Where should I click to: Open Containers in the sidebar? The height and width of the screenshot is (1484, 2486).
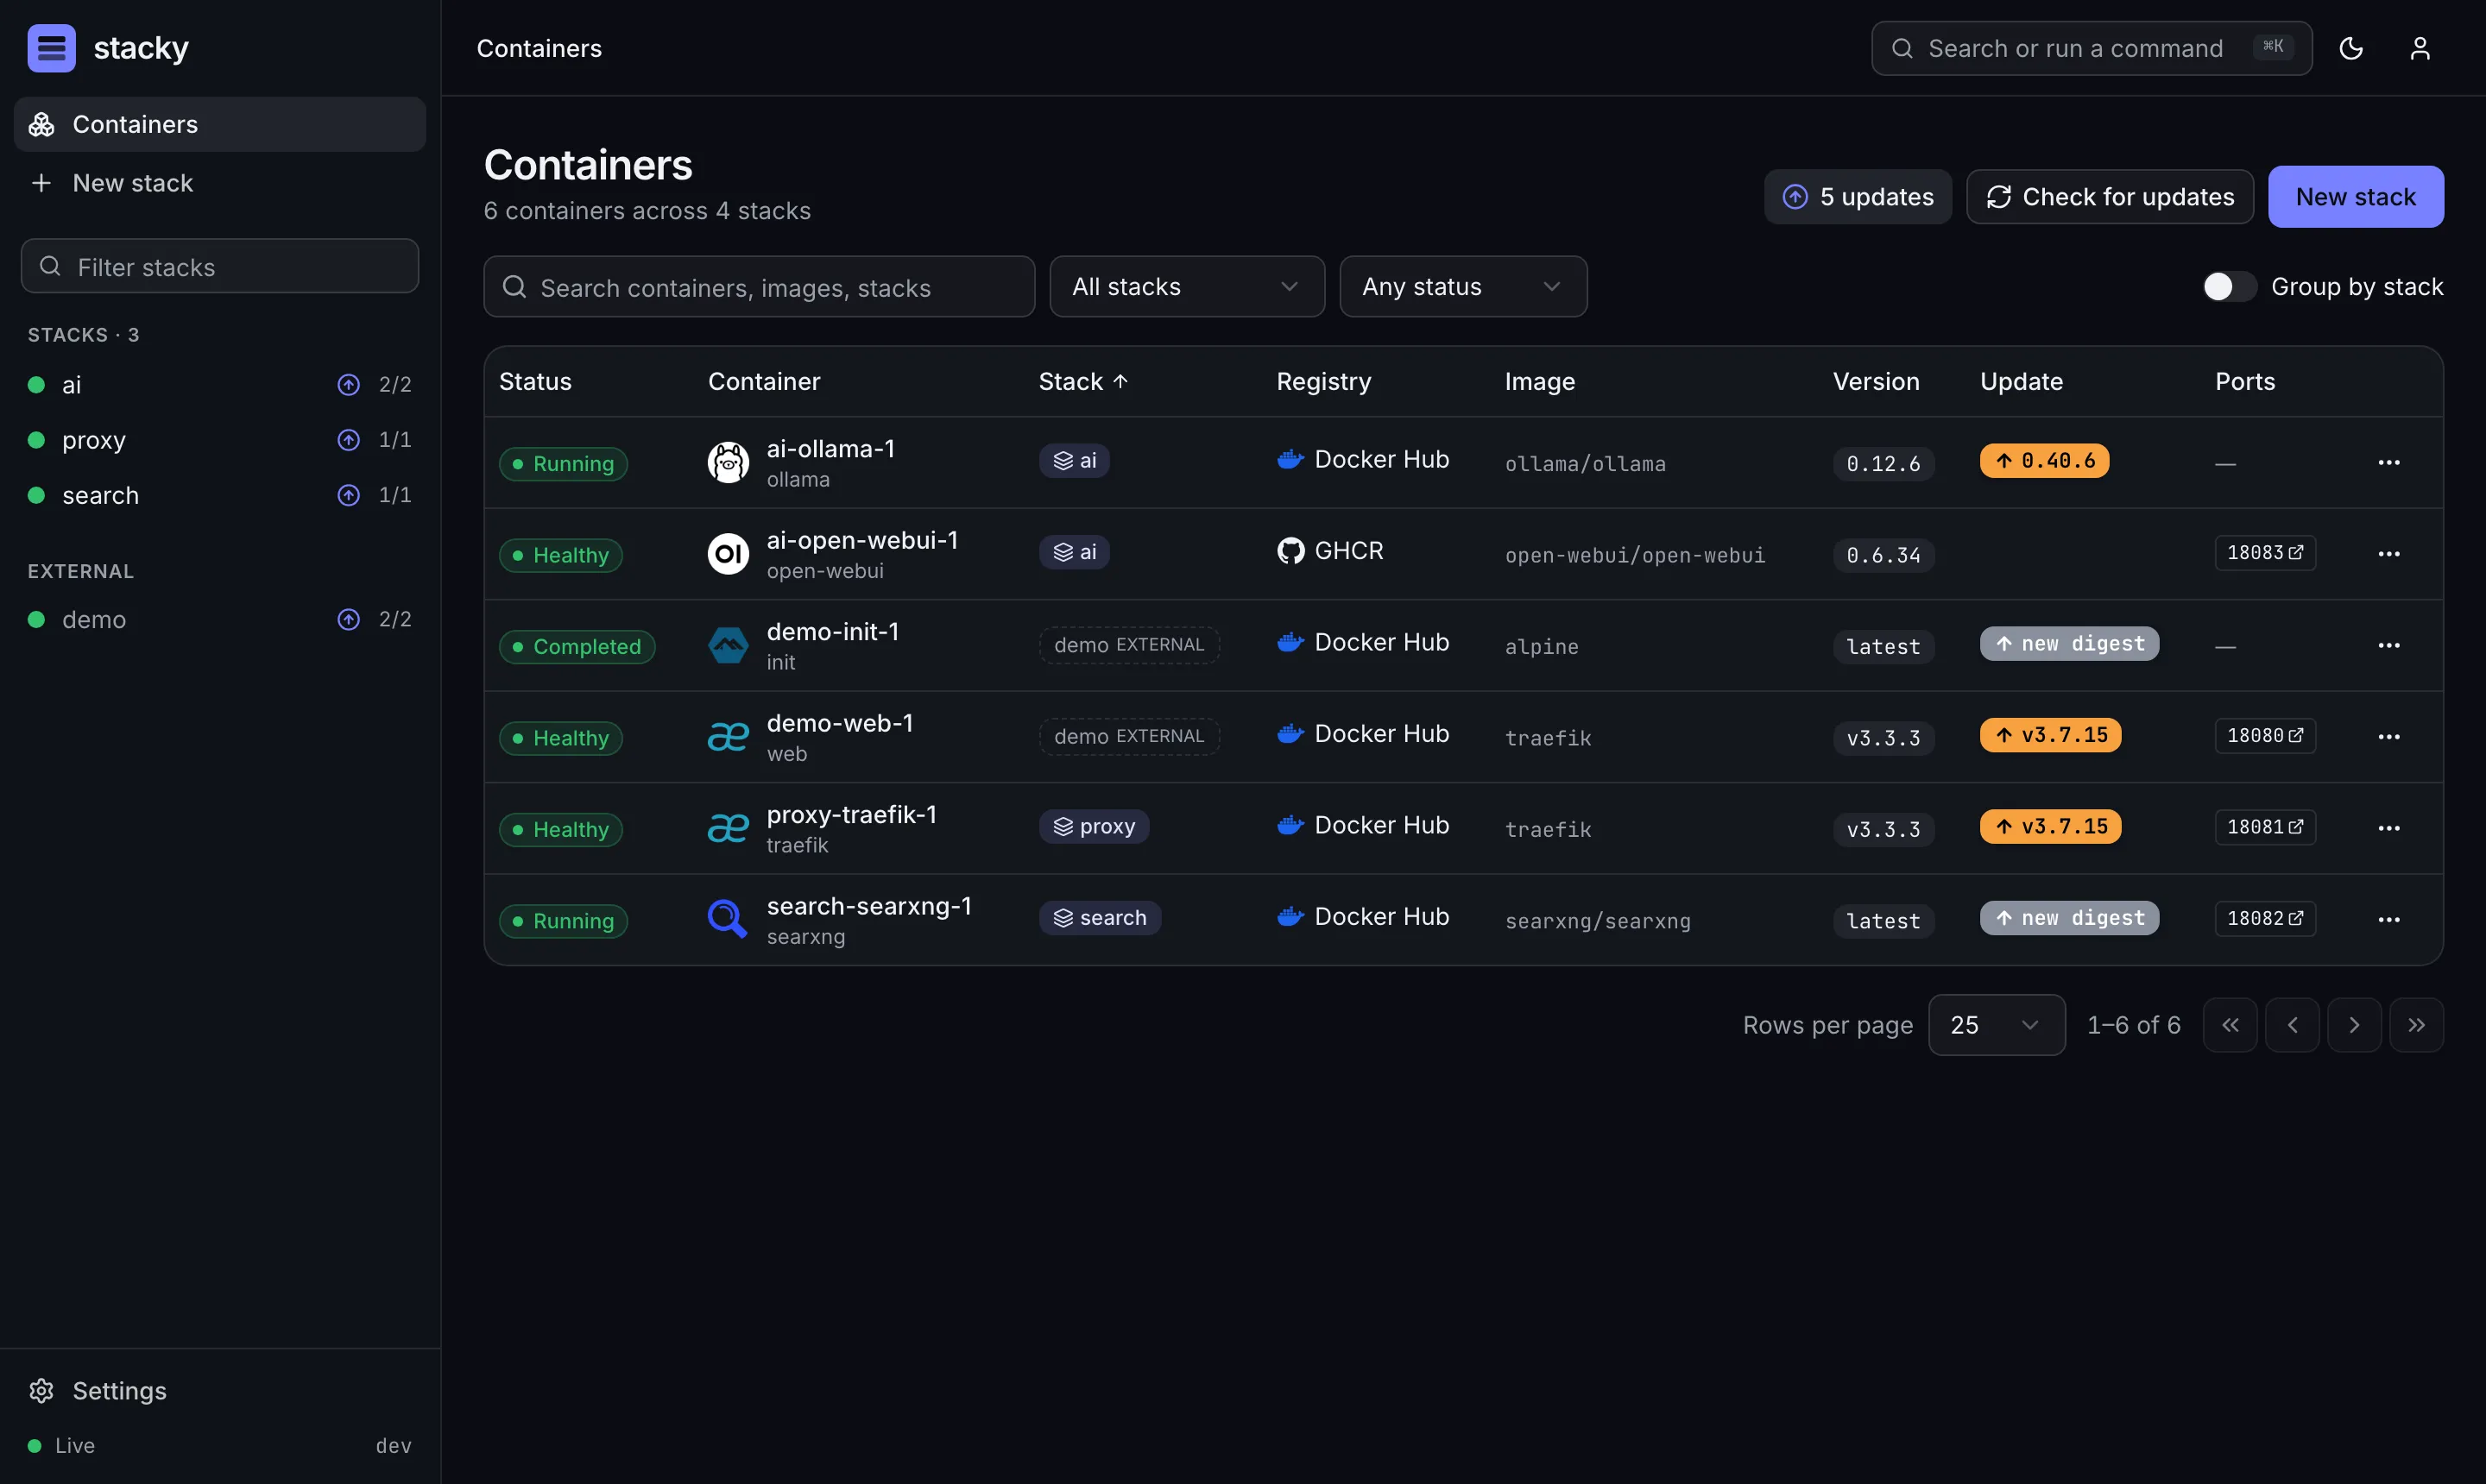[x=220, y=125]
